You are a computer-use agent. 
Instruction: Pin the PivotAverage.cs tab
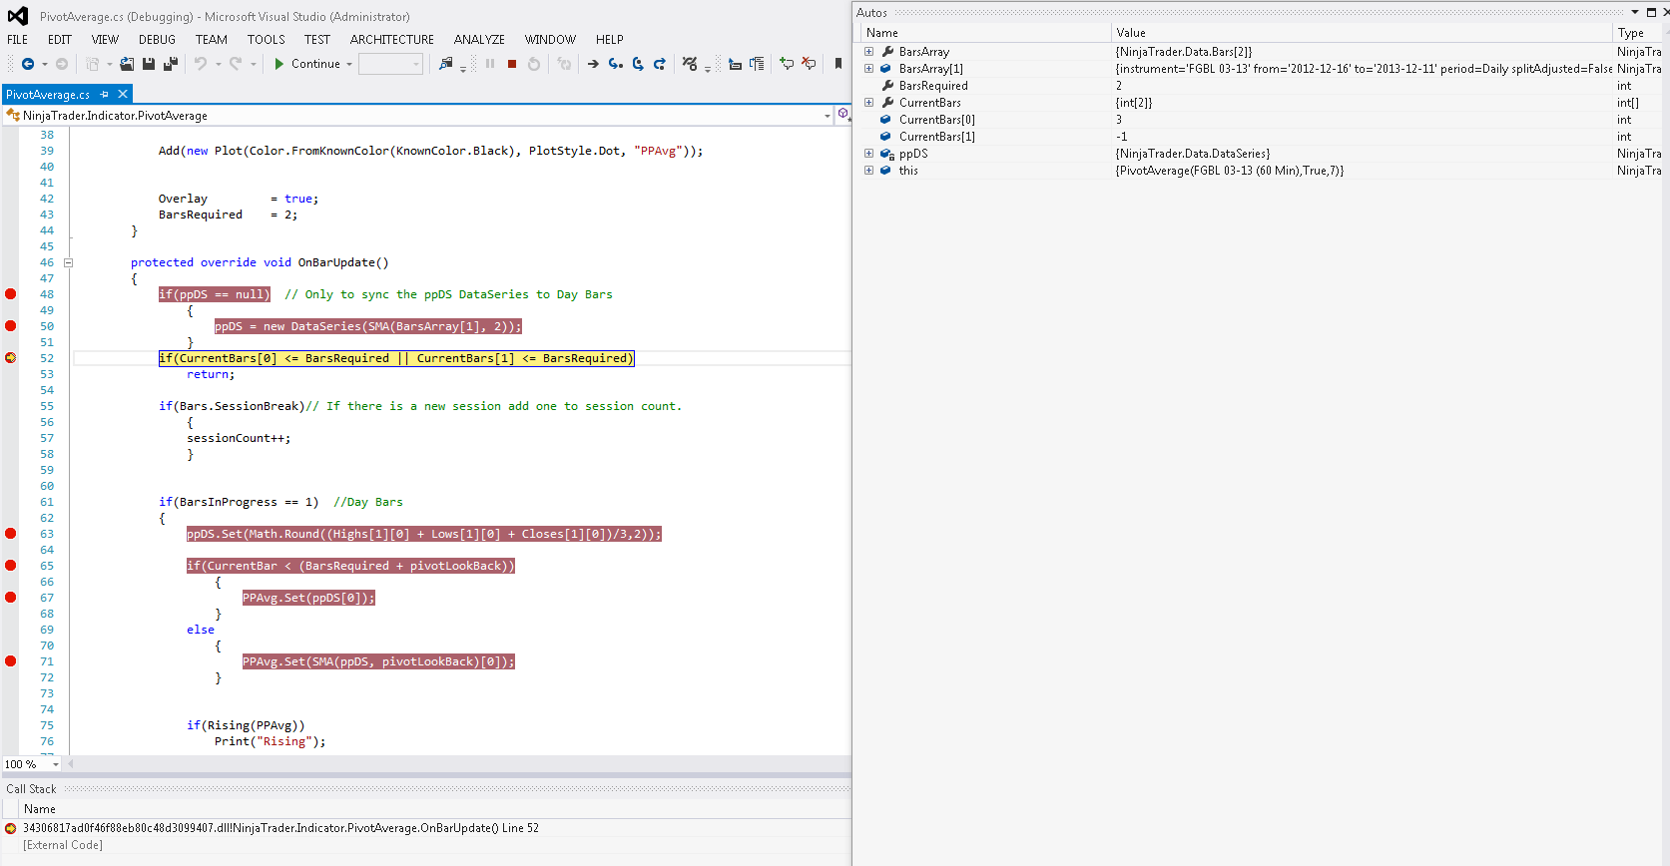click(104, 94)
